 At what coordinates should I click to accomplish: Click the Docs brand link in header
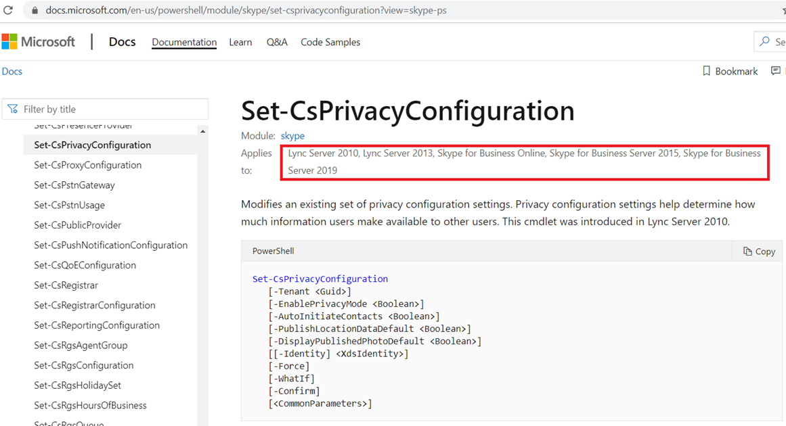[123, 42]
